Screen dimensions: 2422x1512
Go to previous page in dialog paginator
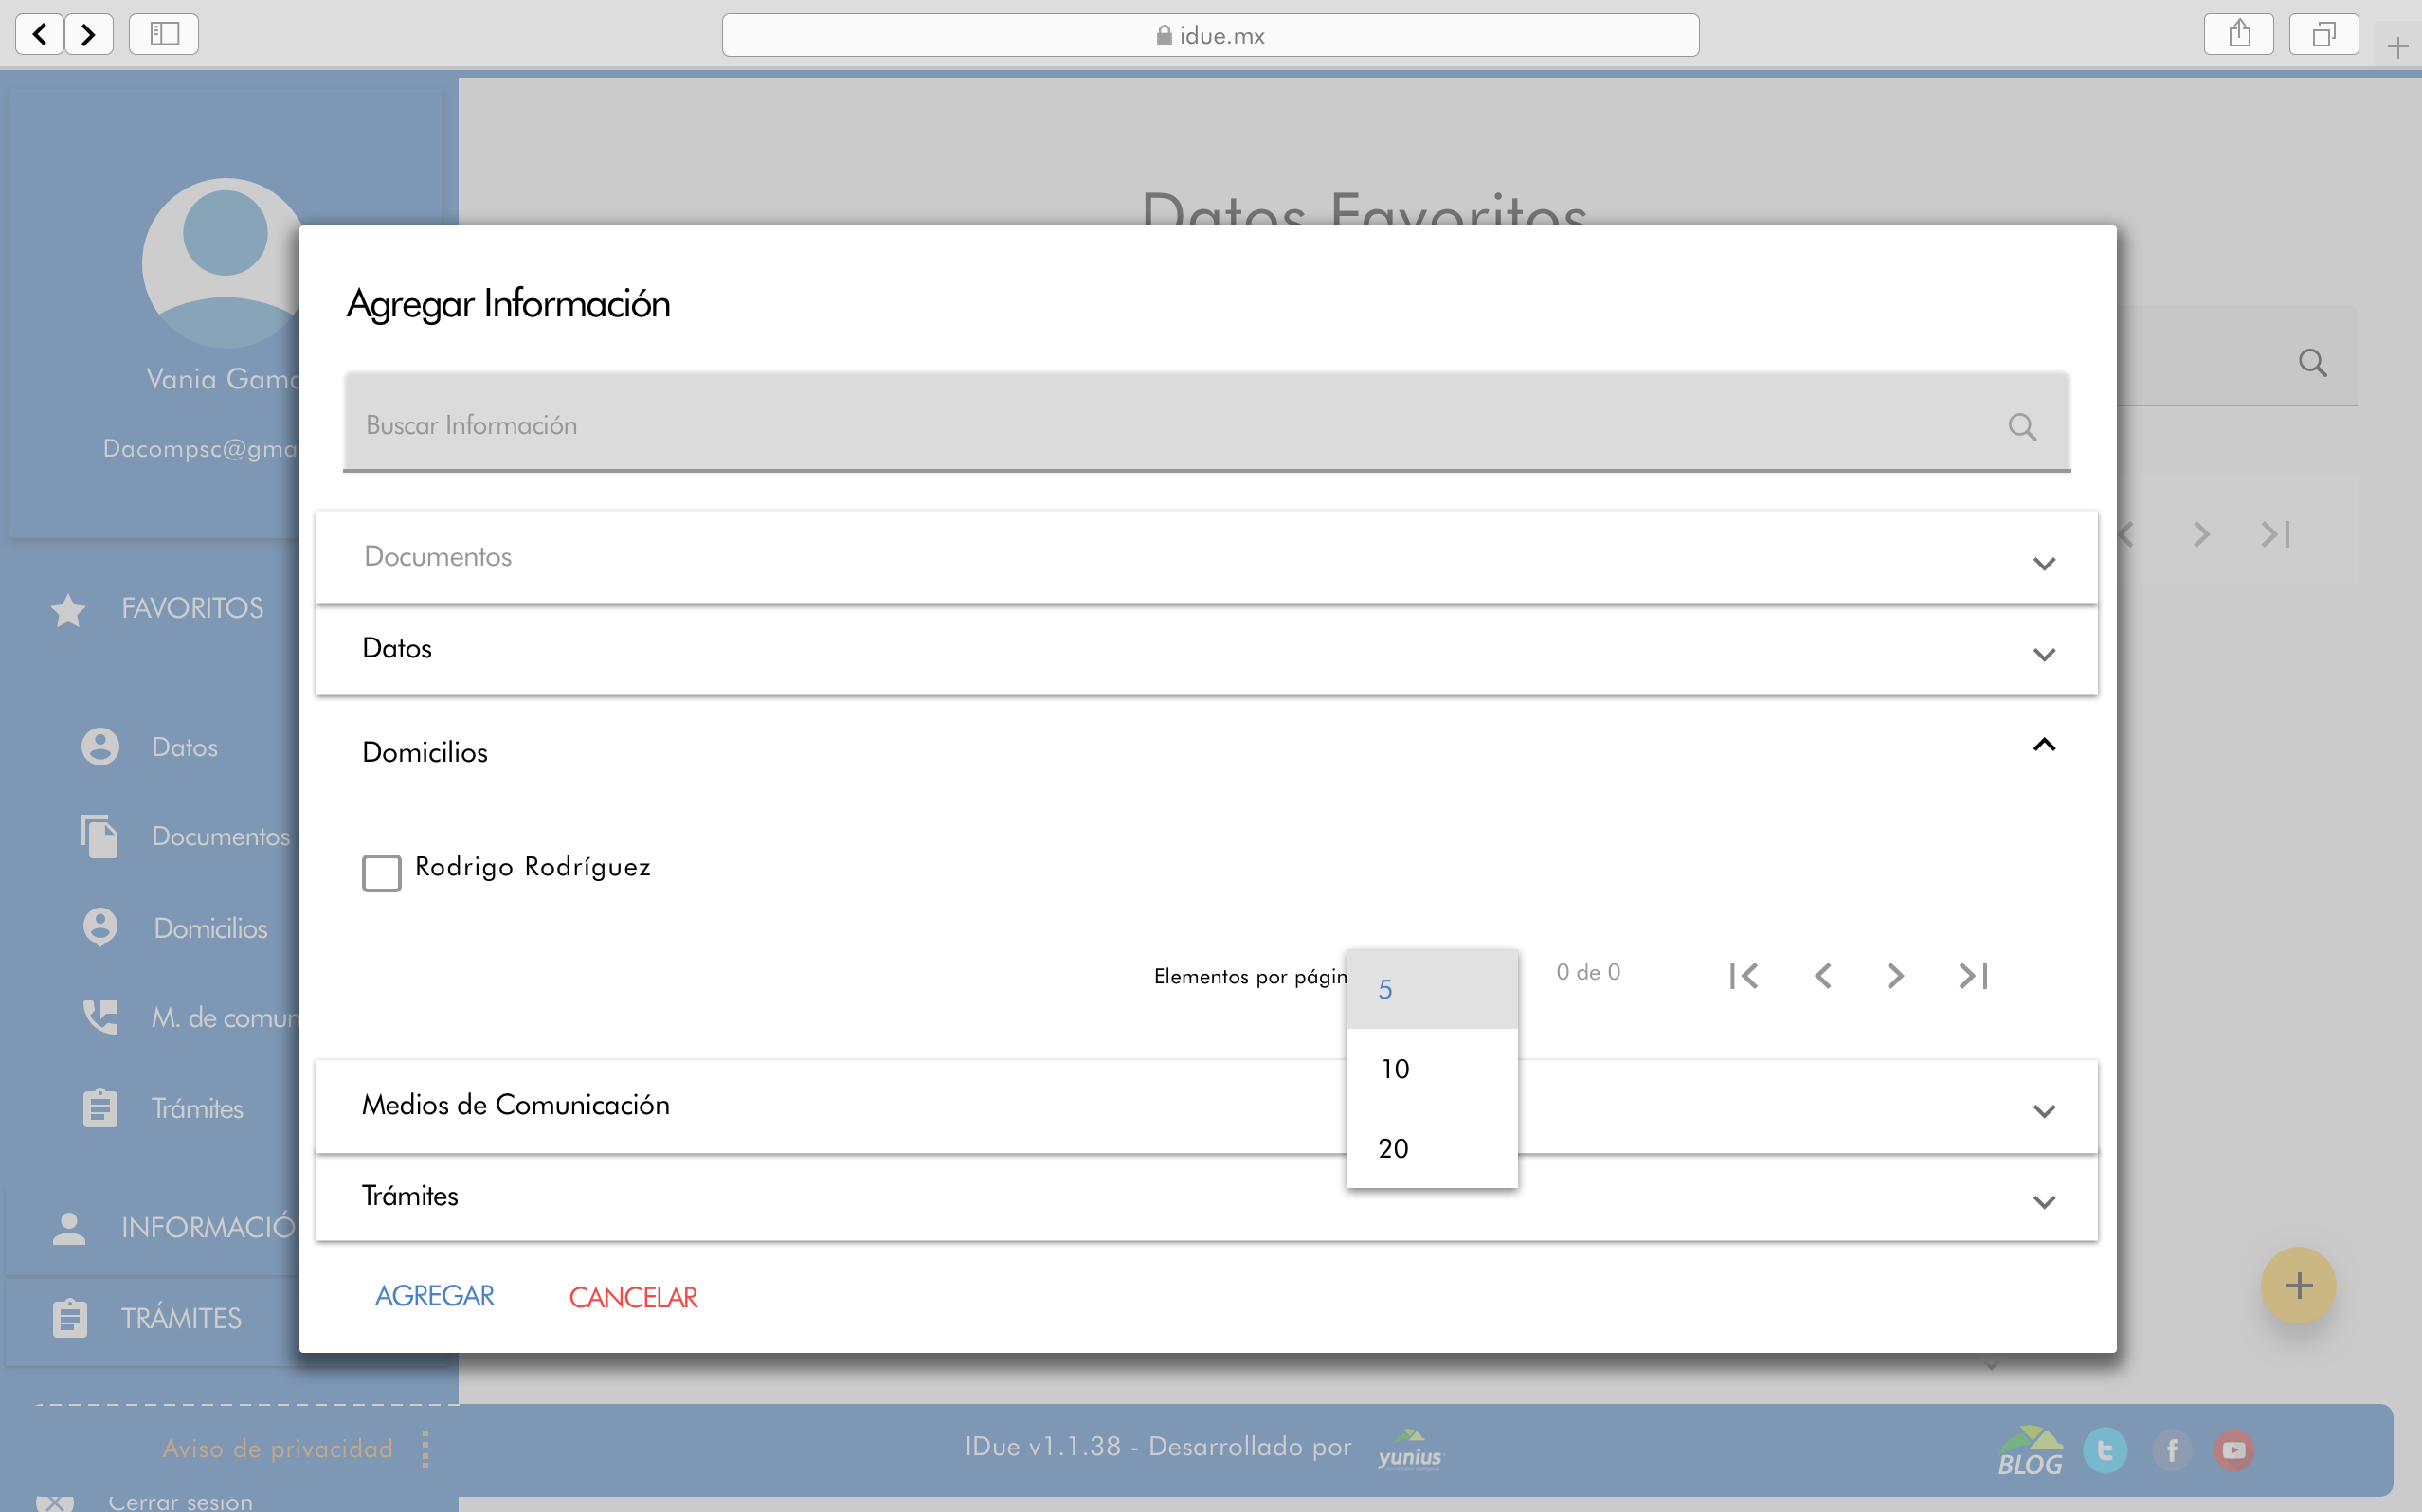[x=1822, y=975]
